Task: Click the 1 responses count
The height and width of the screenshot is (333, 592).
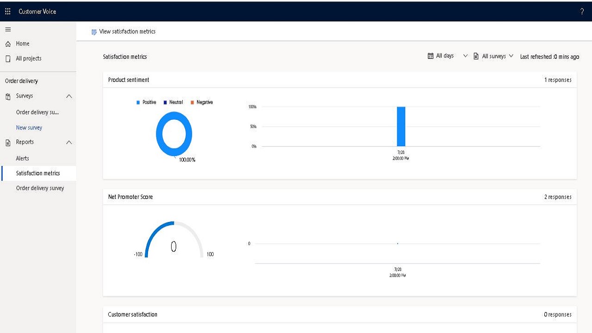Action: click(x=558, y=80)
